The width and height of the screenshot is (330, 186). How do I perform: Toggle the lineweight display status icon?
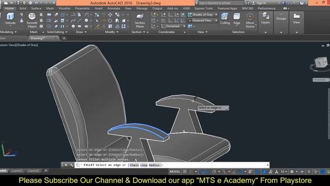pos(250,172)
